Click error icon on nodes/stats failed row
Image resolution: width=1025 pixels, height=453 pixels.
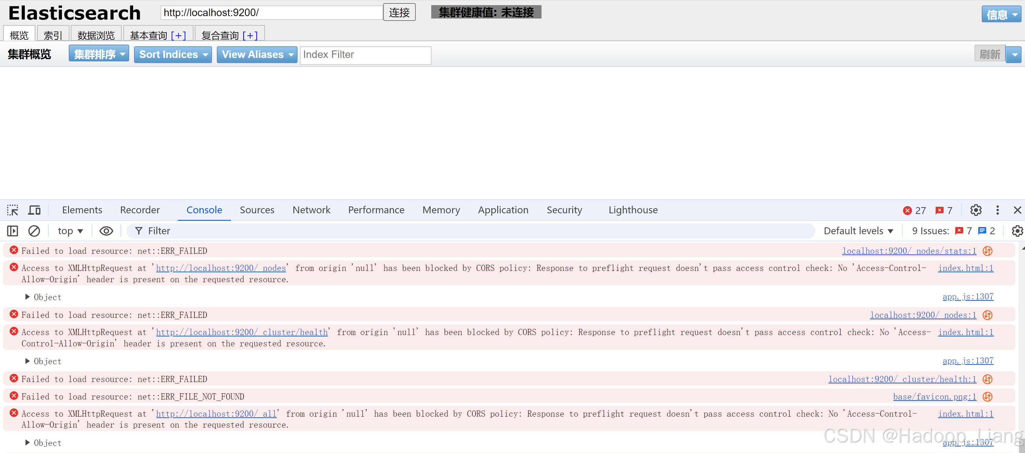[x=14, y=250]
